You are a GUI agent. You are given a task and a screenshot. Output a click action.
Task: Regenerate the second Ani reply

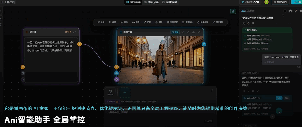pos(248,91)
